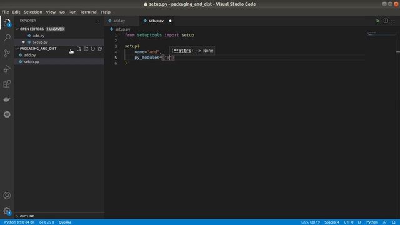Image resolution: width=400 pixels, height=225 pixels.
Task: Collapse all folders in explorer
Action: [100, 49]
